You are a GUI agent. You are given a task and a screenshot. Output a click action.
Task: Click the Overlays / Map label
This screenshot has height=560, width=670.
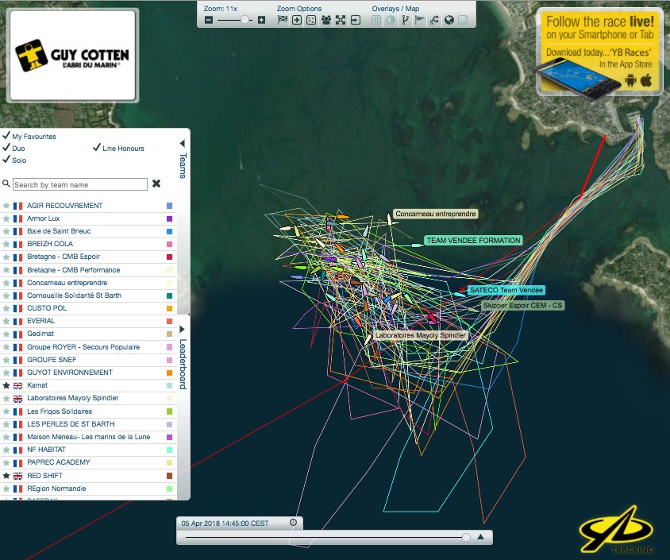pyautogui.click(x=395, y=9)
